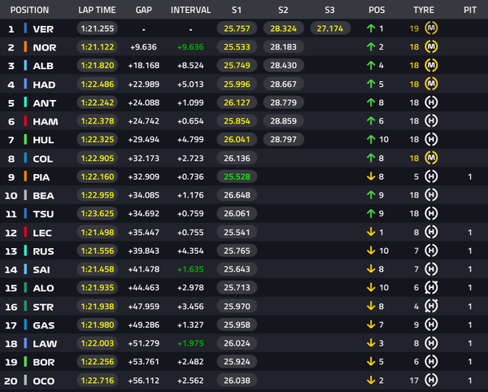Click TSU's hard tyre icon
This screenshot has height=392, width=488.
(x=431, y=213)
